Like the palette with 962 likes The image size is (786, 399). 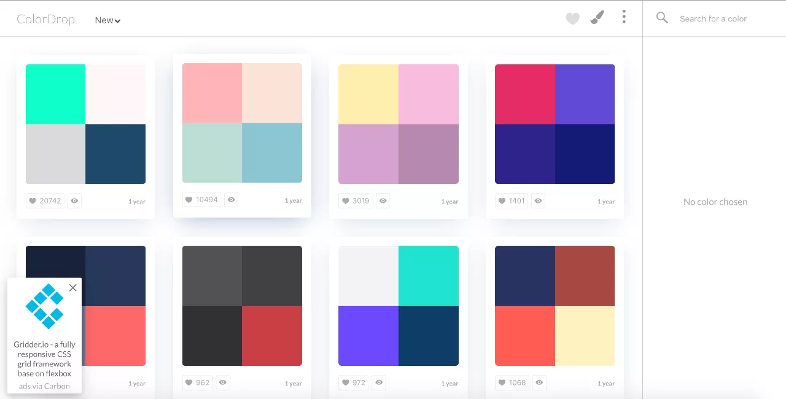click(198, 382)
